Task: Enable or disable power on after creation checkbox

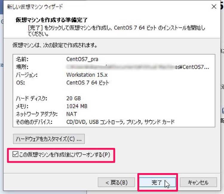Action: coord(15,154)
